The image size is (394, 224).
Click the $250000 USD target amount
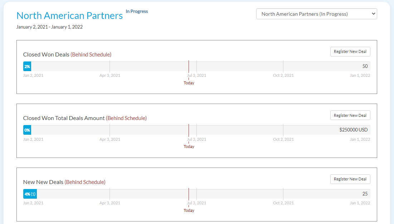click(x=353, y=130)
